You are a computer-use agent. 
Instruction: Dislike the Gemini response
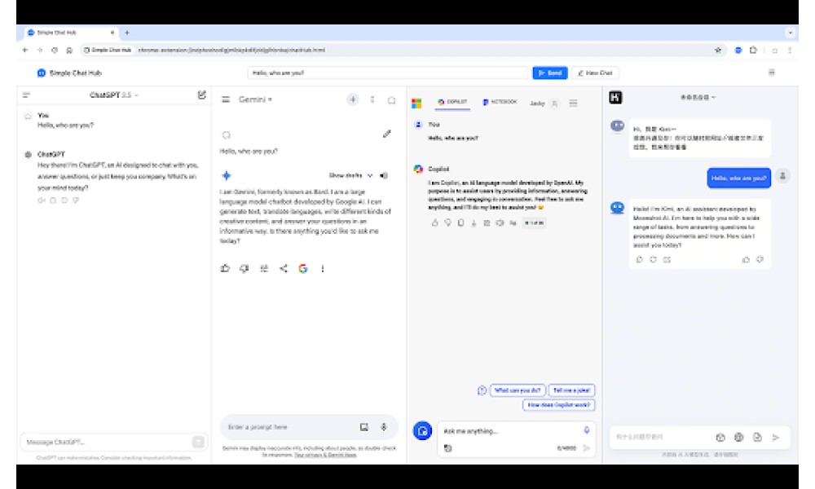click(244, 268)
